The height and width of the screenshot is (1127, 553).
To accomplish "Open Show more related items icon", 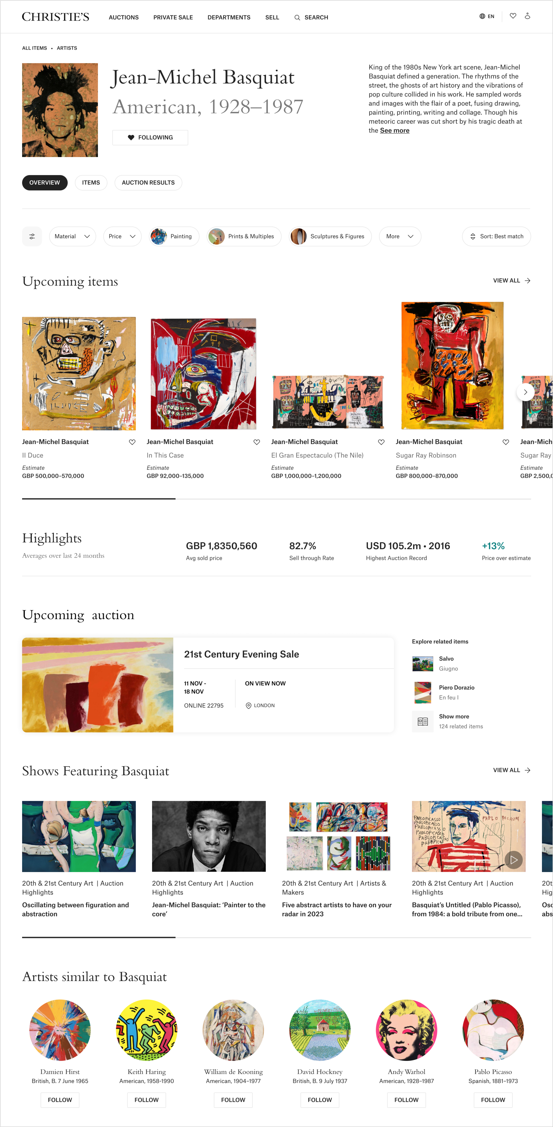I will coord(422,721).
